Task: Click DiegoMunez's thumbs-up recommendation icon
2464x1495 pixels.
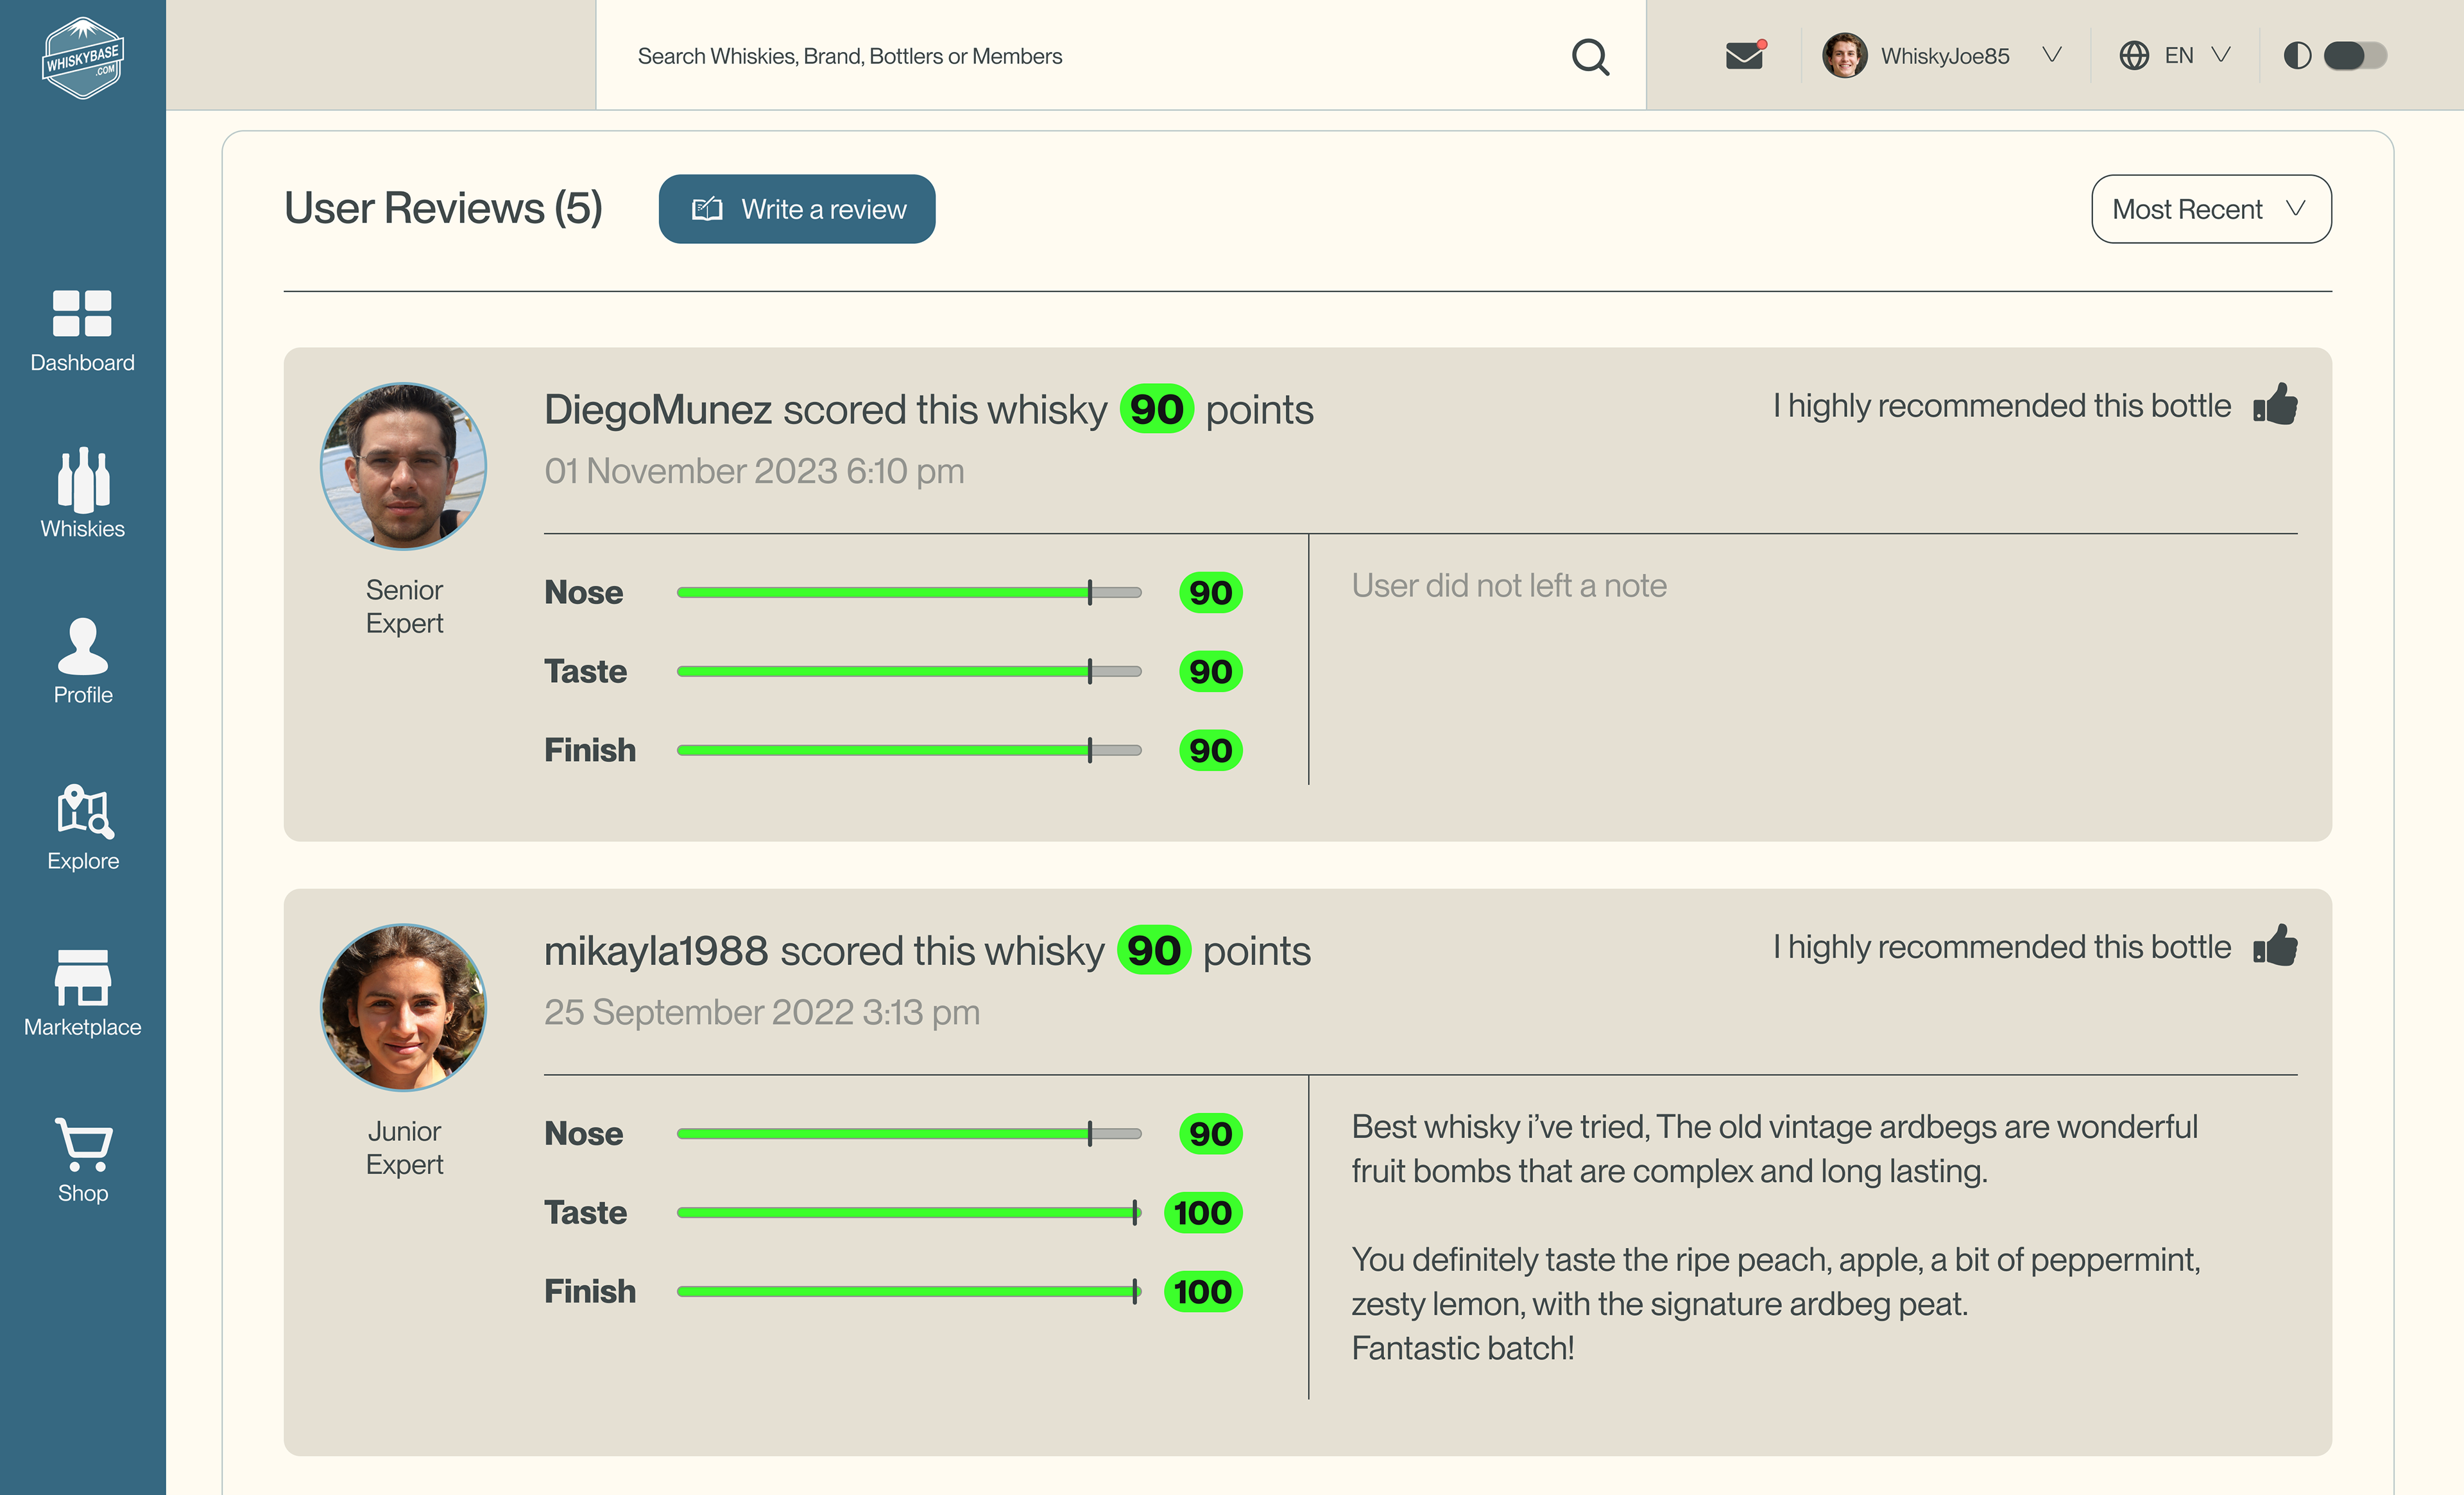Action: (x=2275, y=405)
